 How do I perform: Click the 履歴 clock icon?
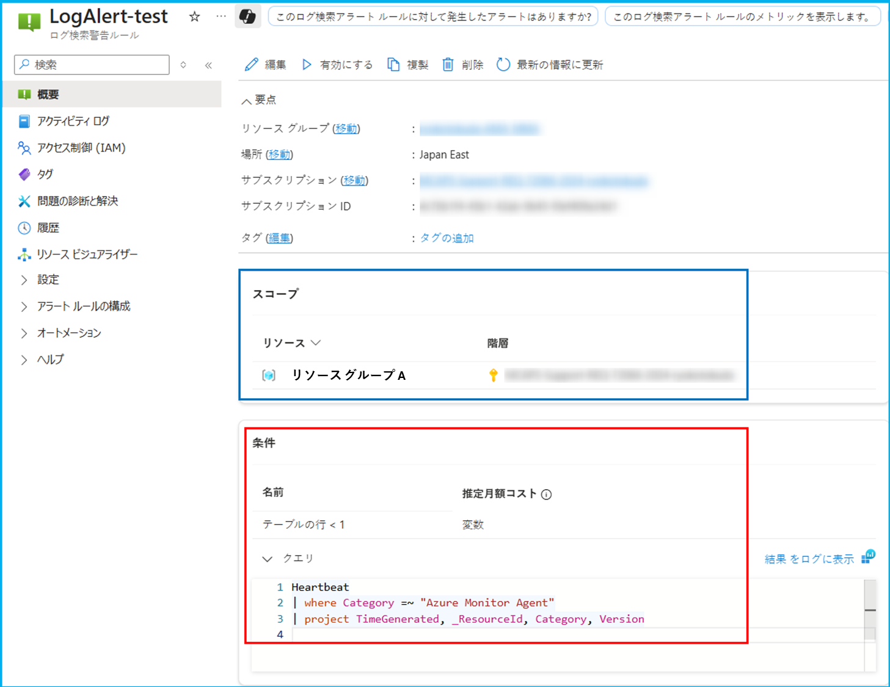coord(24,228)
